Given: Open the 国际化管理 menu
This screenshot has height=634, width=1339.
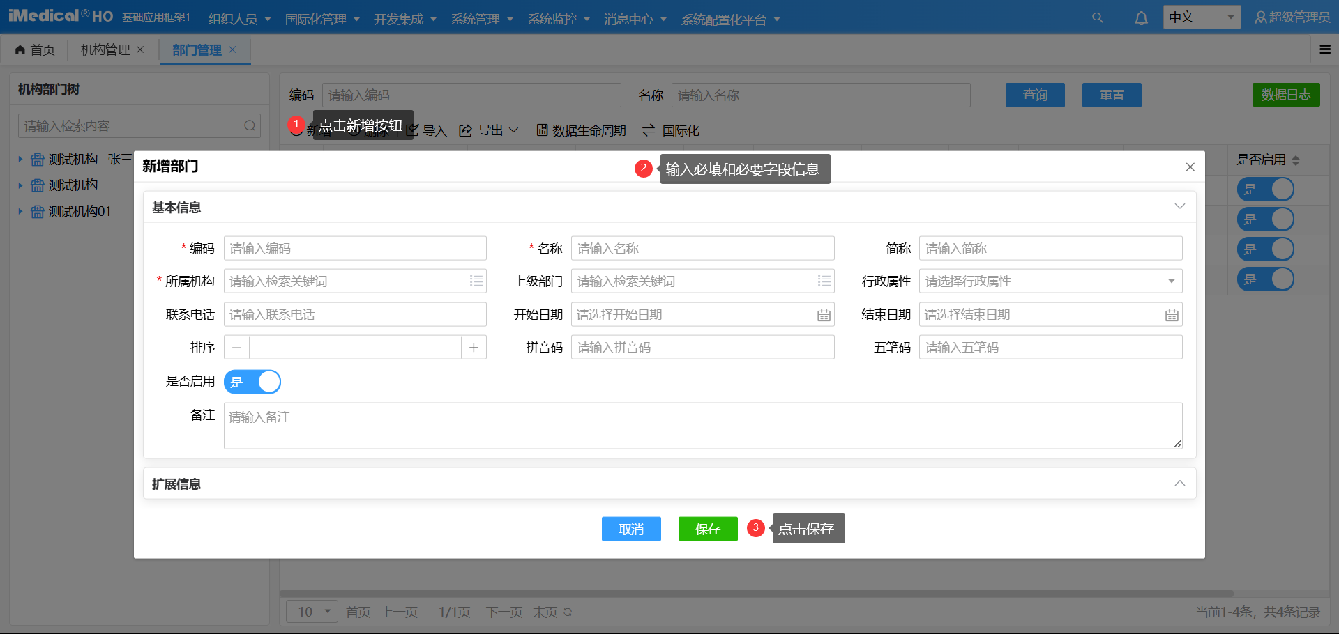Looking at the screenshot, I should click(322, 19).
